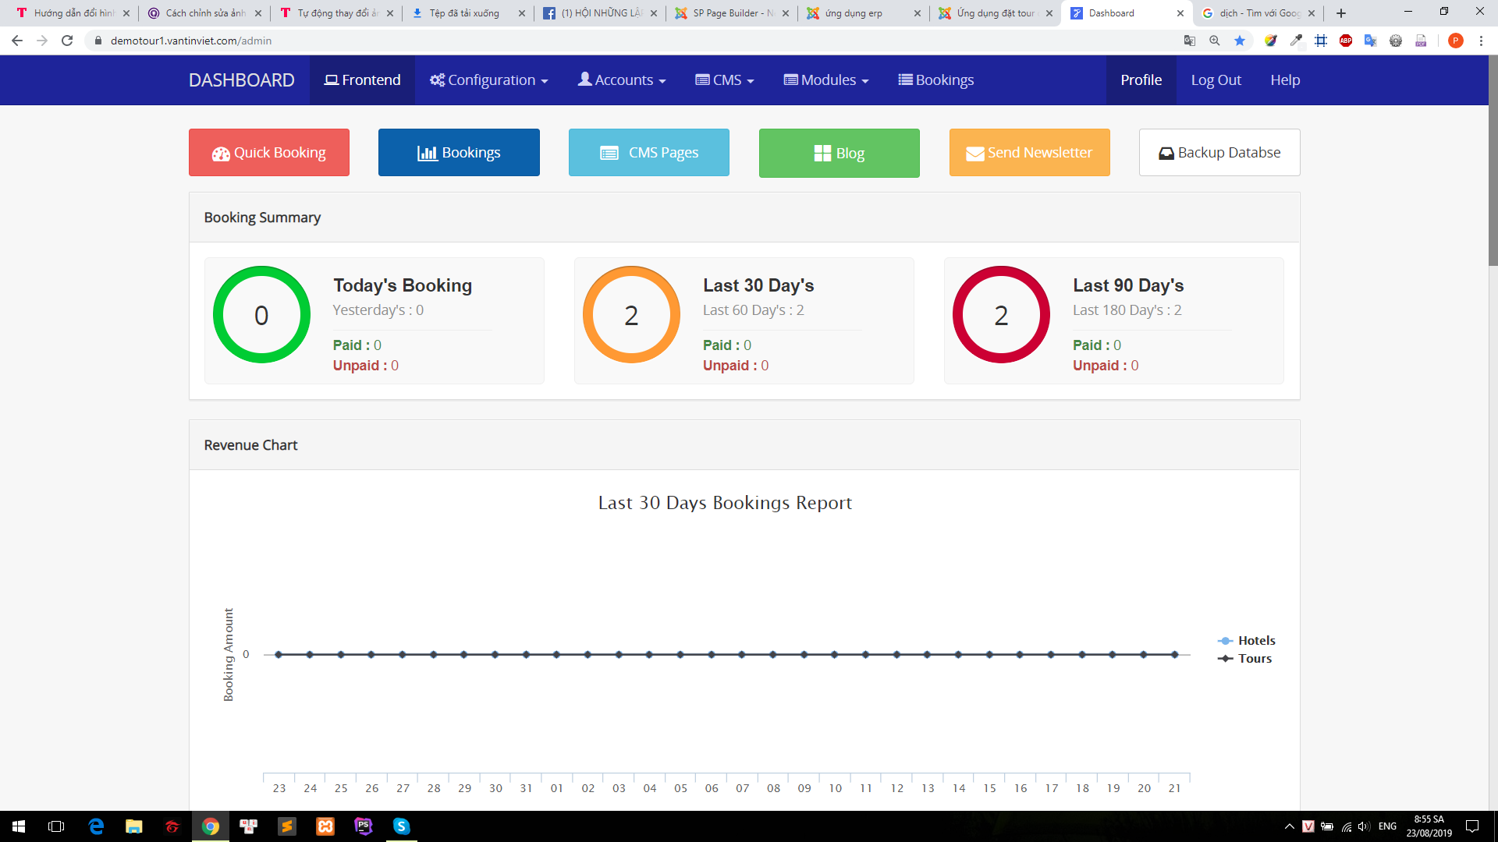Toggle Tours series in chart legend
The width and height of the screenshot is (1498, 842).
pyautogui.click(x=1245, y=659)
